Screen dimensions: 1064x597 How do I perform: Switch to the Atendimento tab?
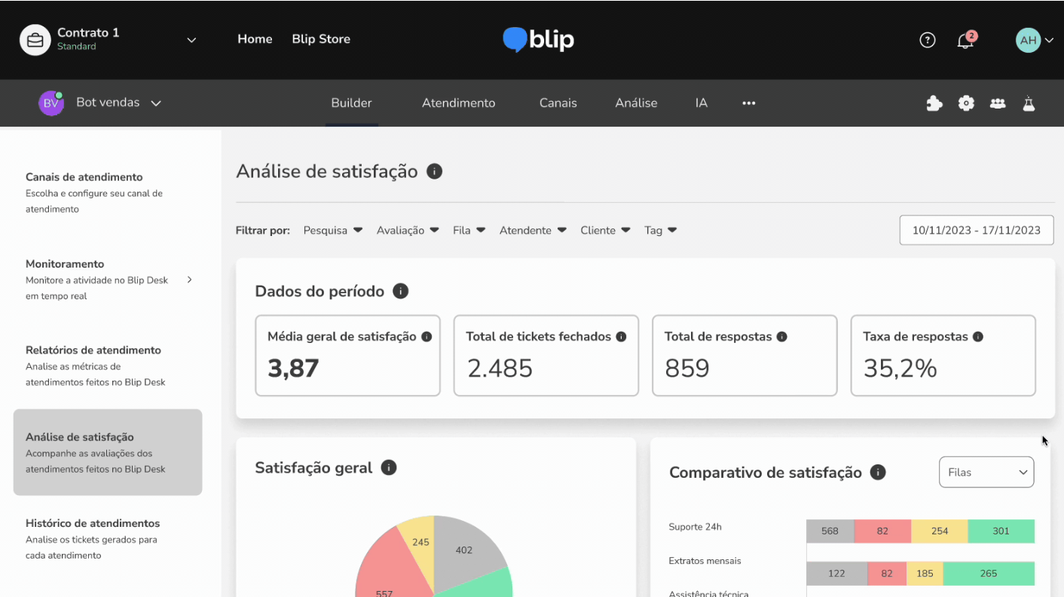click(459, 103)
